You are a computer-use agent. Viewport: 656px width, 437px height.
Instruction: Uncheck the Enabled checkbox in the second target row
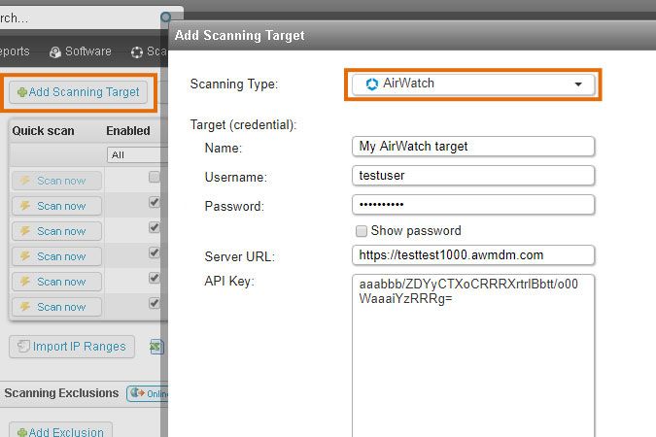(x=154, y=203)
